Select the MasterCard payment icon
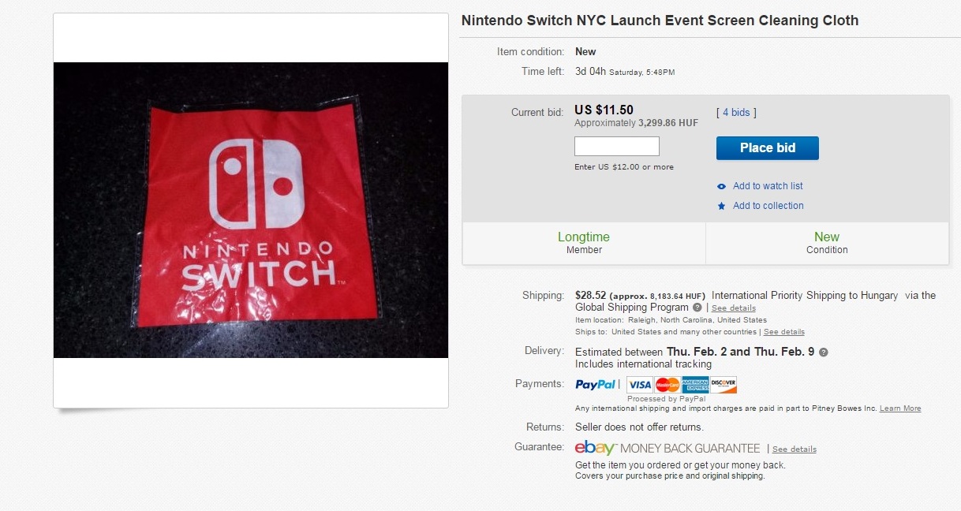Image resolution: width=961 pixels, height=511 pixels. [667, 385]
